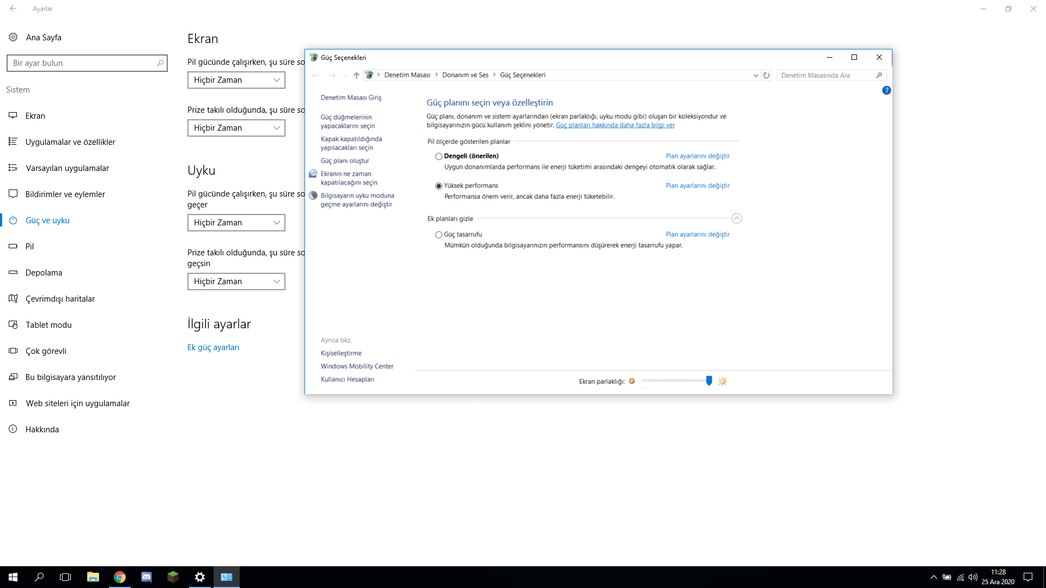Click the Ek güç ayarları link
Viewport: 1046px width, 588px height.
(x=213, y=347)
